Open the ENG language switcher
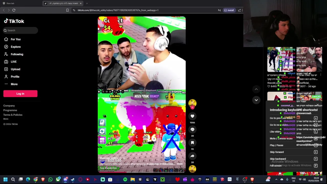The width and height of the screenshot is (327, 184). [294, 179]
